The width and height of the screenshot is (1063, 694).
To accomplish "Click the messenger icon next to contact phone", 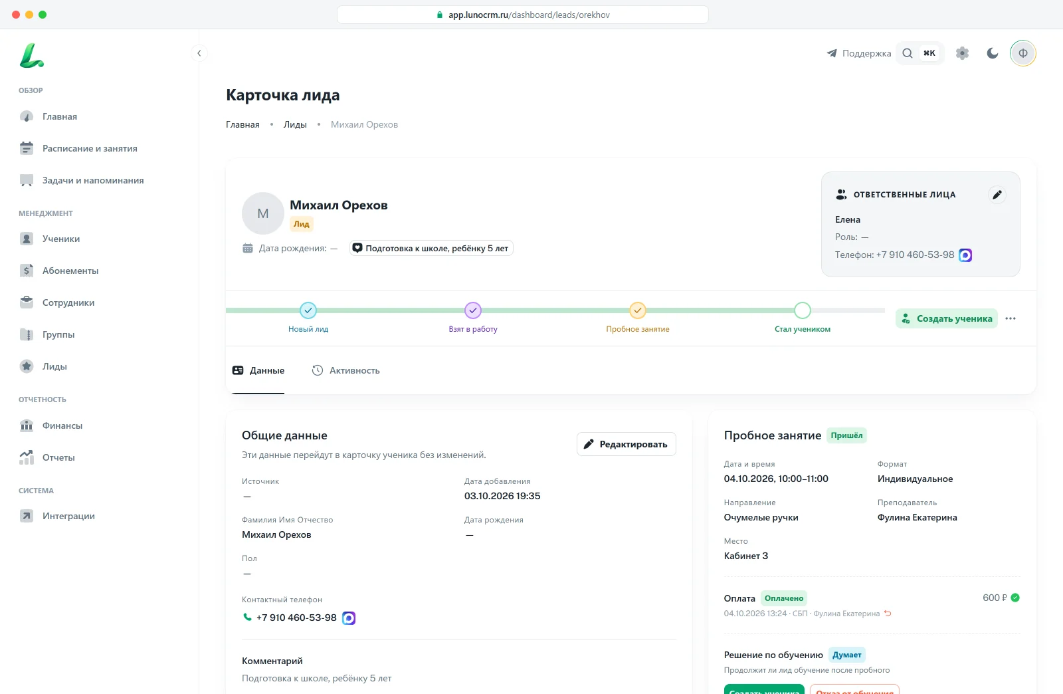I will pyautogui.click(x=349, y=618).
